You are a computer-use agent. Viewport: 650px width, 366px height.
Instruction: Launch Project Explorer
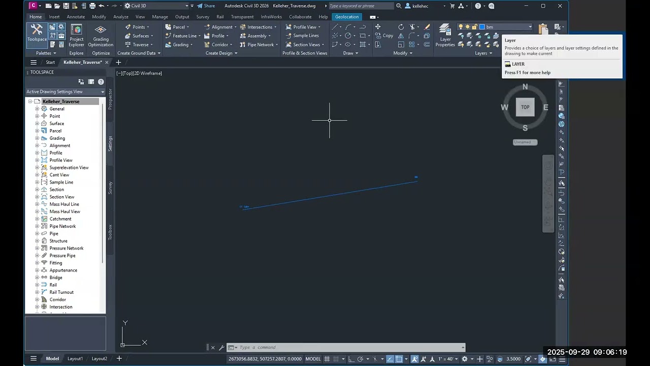pos(77,35)
